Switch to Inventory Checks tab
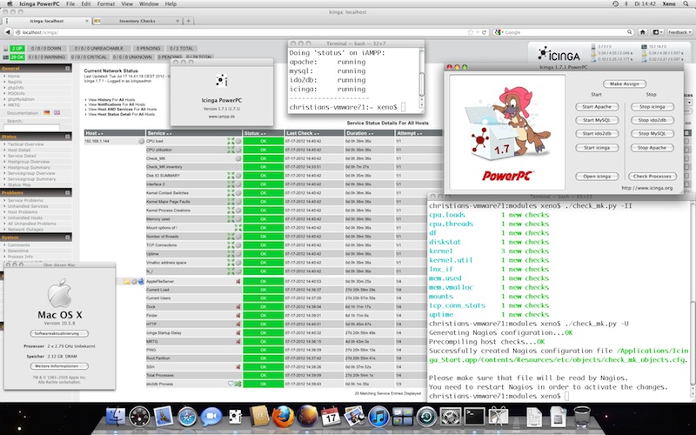The width and height of the screenshot is (696, 435). point(137,21)
